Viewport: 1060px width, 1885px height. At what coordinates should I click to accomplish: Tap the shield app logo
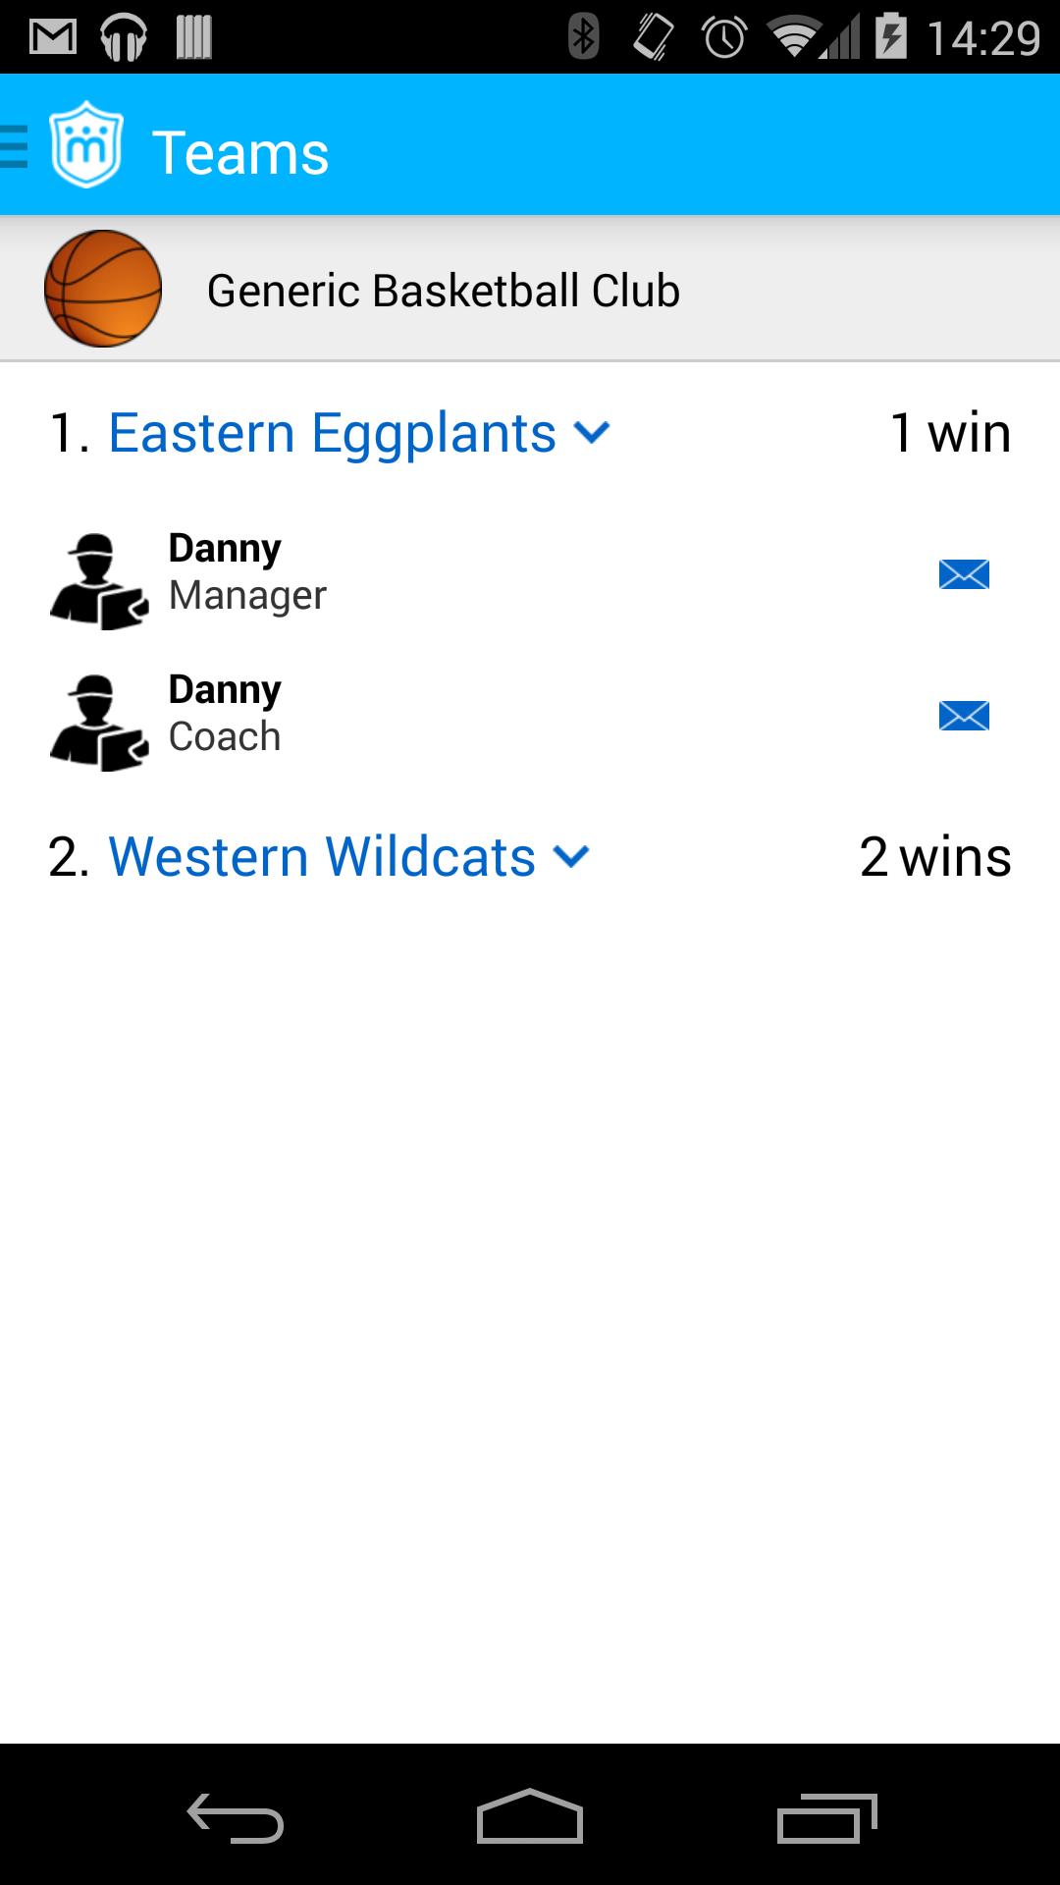pyautogui.click(x=86, y=145)
